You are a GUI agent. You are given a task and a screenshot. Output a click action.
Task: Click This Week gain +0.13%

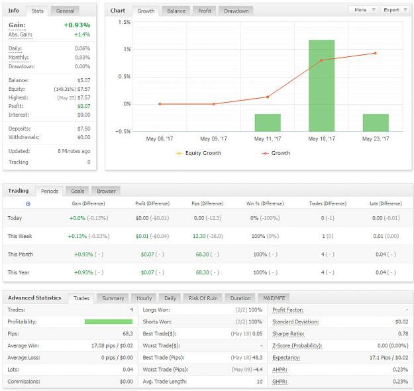(78, 236)
